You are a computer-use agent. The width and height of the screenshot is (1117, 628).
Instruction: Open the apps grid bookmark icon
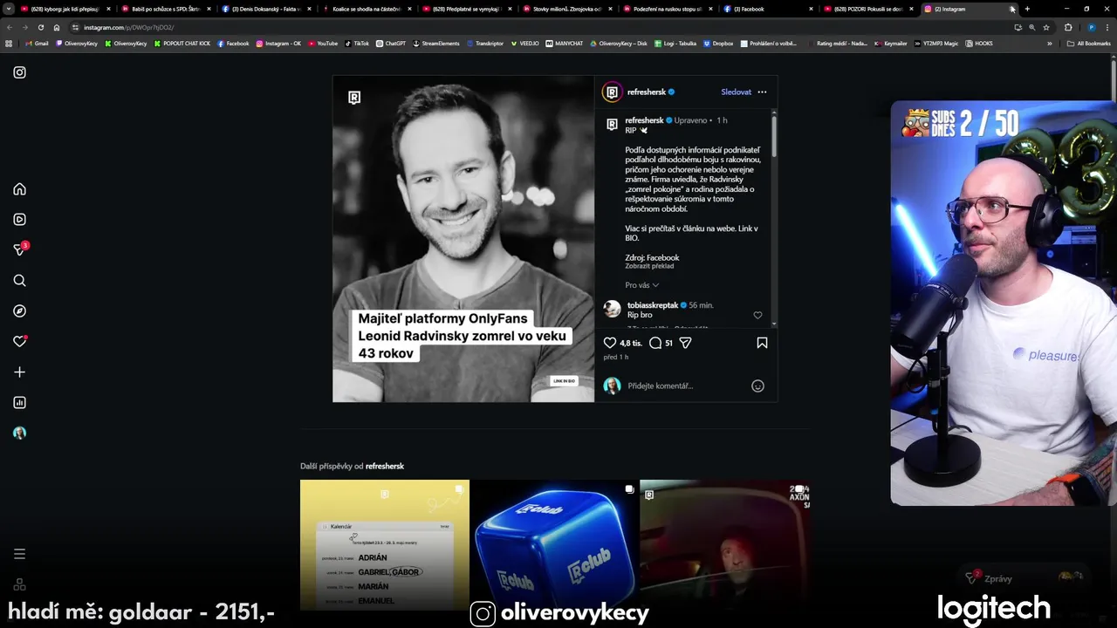9,43
